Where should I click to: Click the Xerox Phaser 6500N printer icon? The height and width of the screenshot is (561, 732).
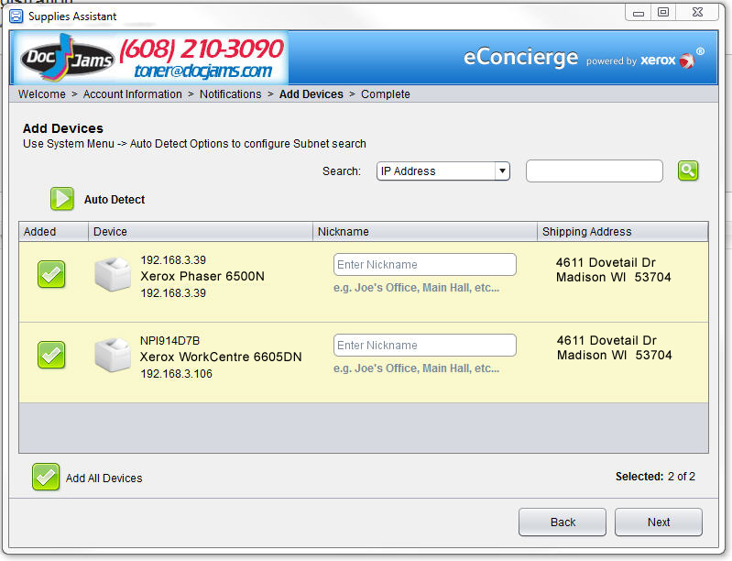pyautogui.click(x=114, y=275)
